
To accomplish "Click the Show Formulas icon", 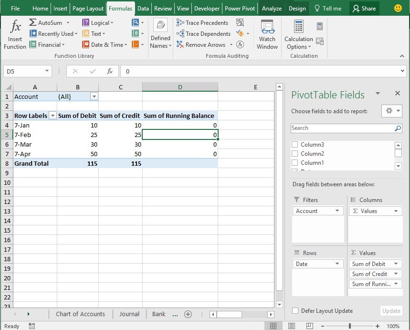I will coord(240,22).
